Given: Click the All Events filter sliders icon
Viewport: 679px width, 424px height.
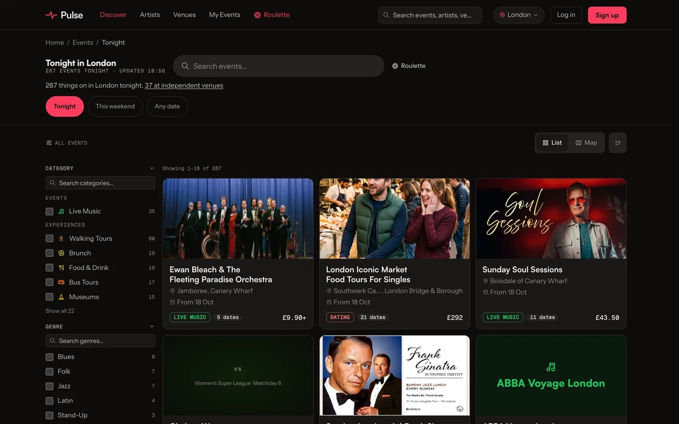Looking at the screenshot, I should tap(49, 143).
